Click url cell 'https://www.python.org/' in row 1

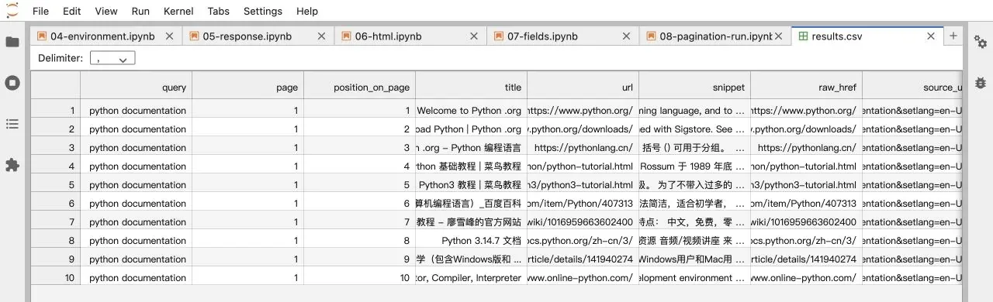click(x=583, y=111)
